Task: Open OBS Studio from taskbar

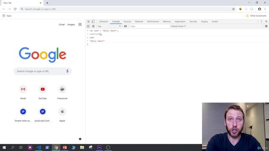Action: click(x=108, y=147)
